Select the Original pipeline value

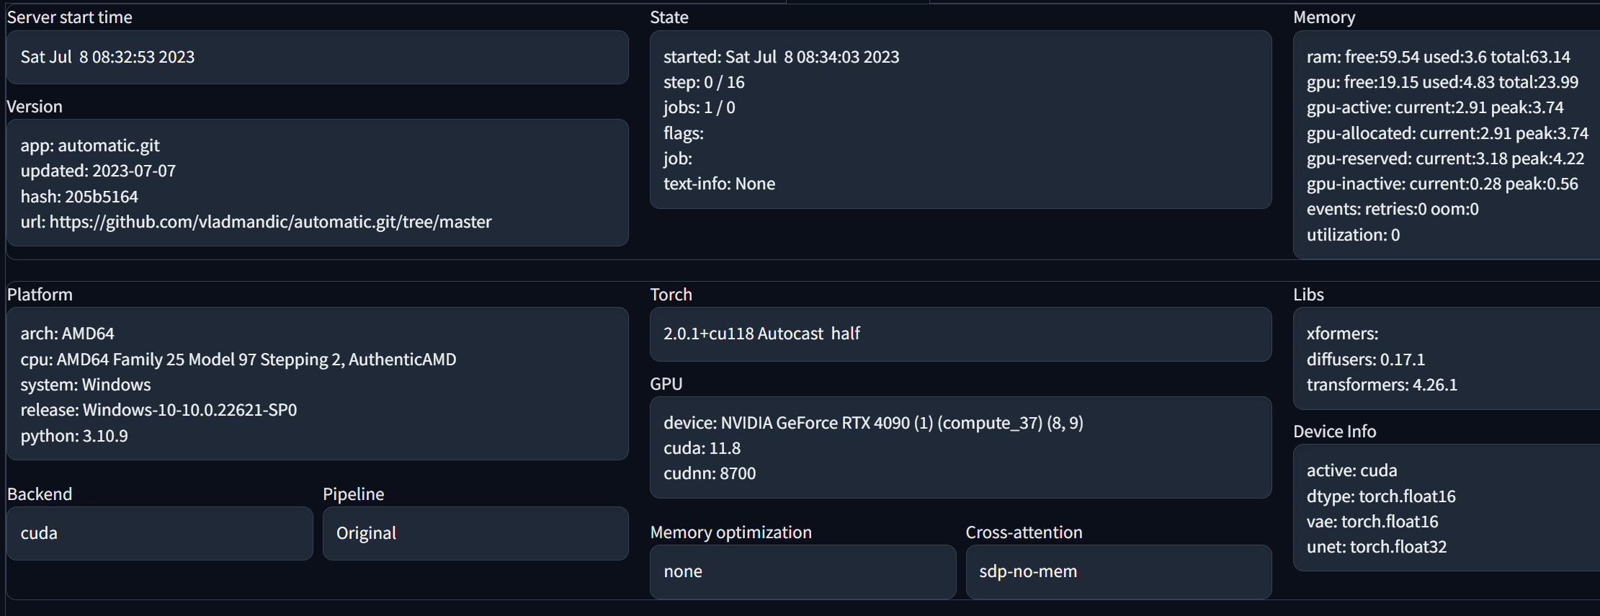[x=366, y=533]
